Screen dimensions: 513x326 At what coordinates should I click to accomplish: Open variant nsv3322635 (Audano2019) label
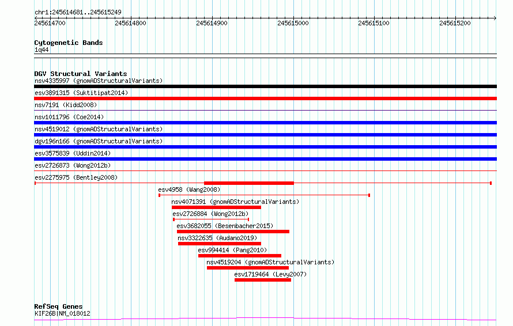pos(217,238)
